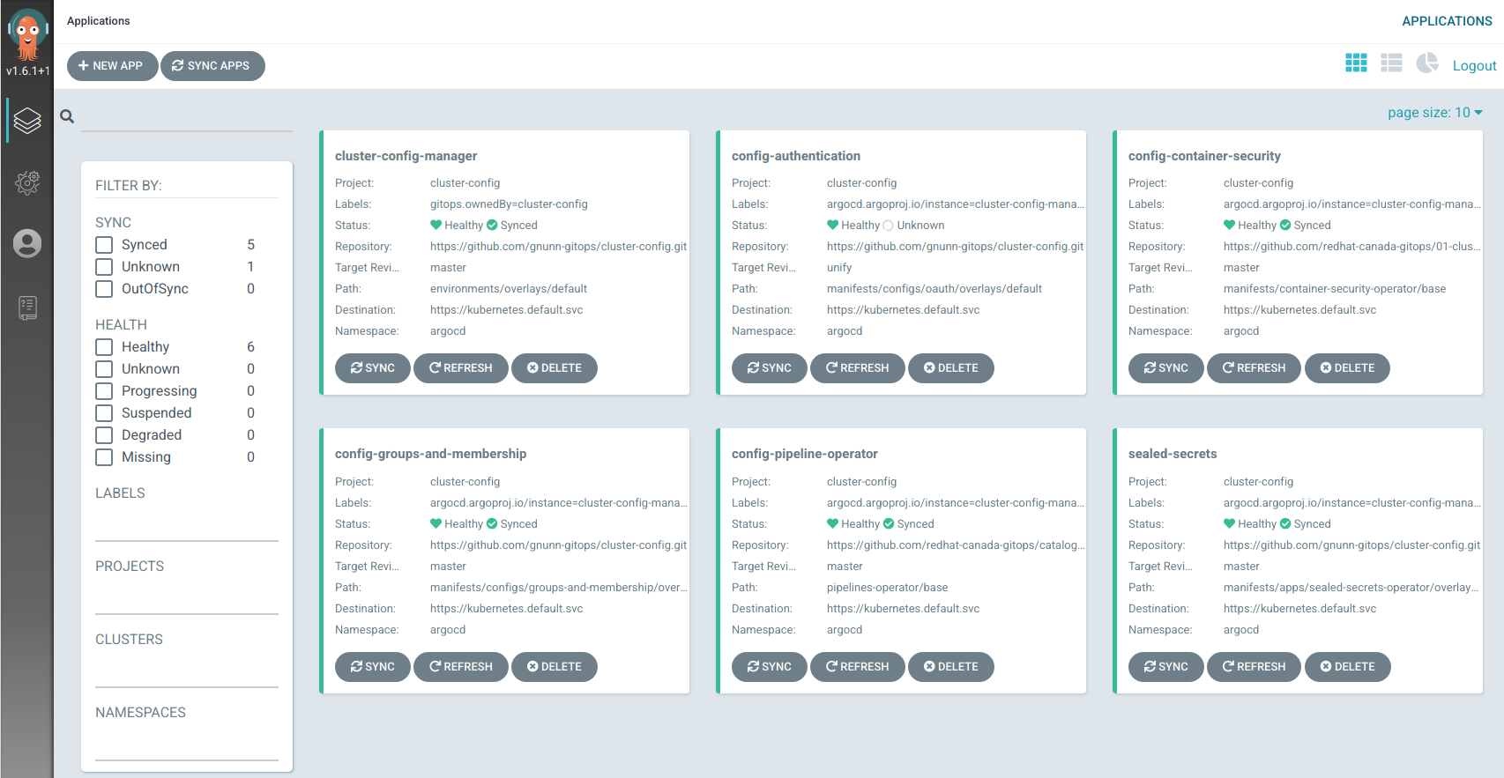The image size is (1504, 778).
Task: Open the config-container-security application title
Action: click(x=1204, y=156)
